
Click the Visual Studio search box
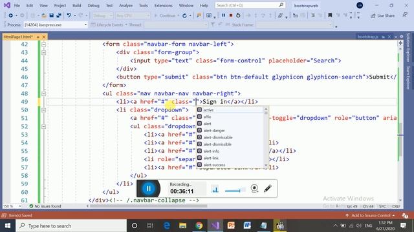pos(250,5)
